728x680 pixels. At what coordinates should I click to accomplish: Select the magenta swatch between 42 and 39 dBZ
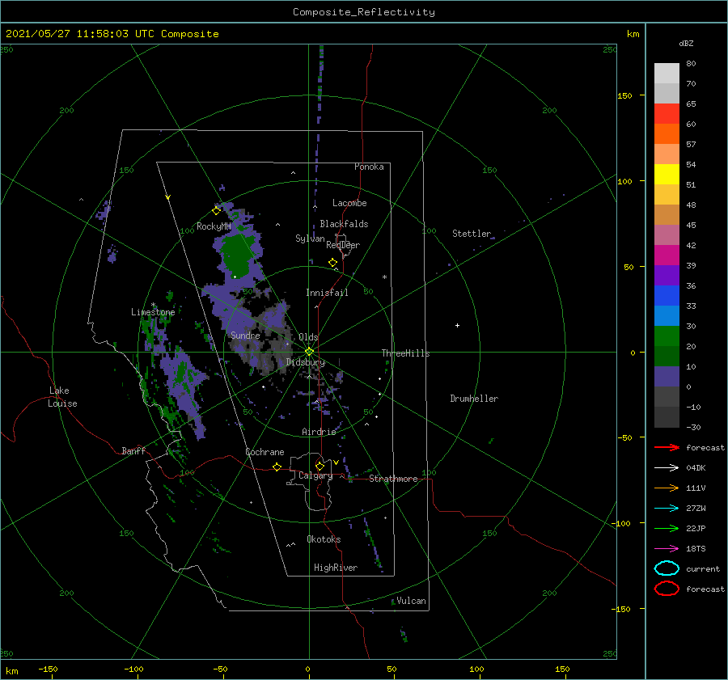pos(667,255)
